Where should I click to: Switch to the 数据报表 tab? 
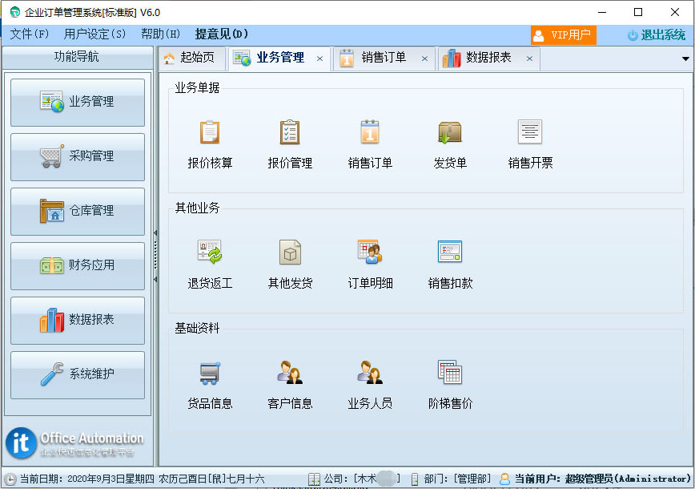coord(488,59)
